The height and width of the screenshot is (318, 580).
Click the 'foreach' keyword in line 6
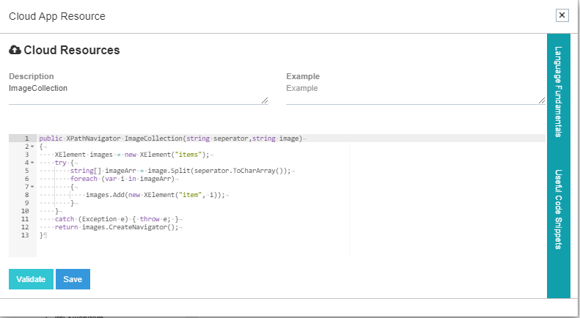pos(84,179)
